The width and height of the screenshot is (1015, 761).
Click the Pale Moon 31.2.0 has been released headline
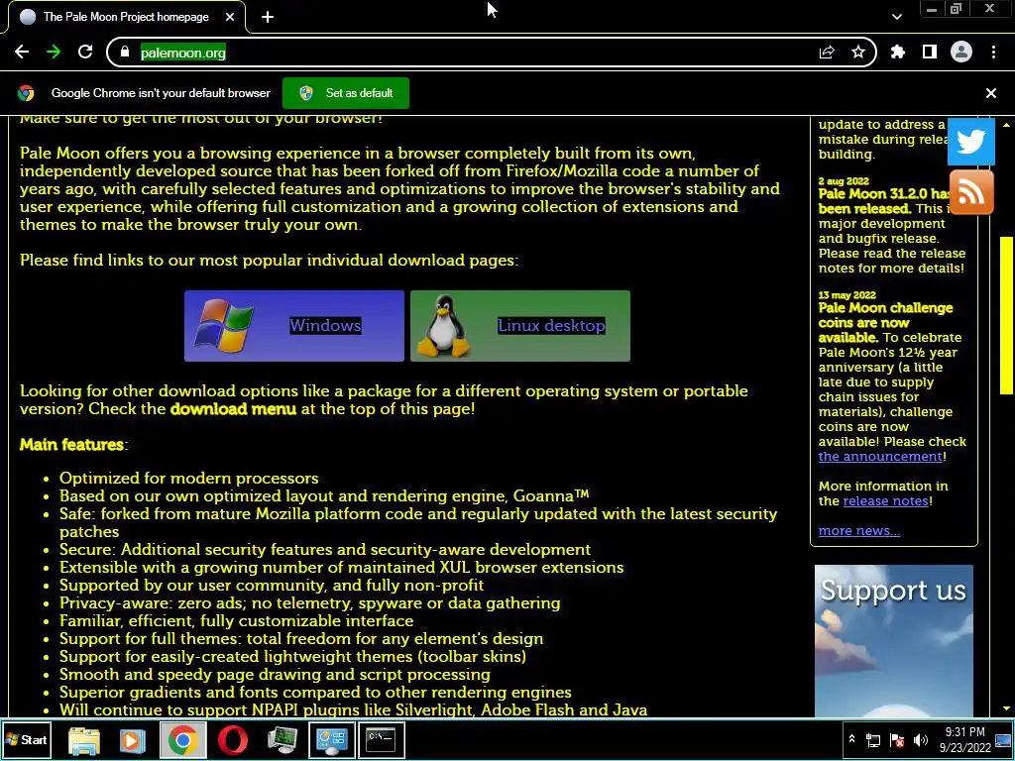point(884,200)
